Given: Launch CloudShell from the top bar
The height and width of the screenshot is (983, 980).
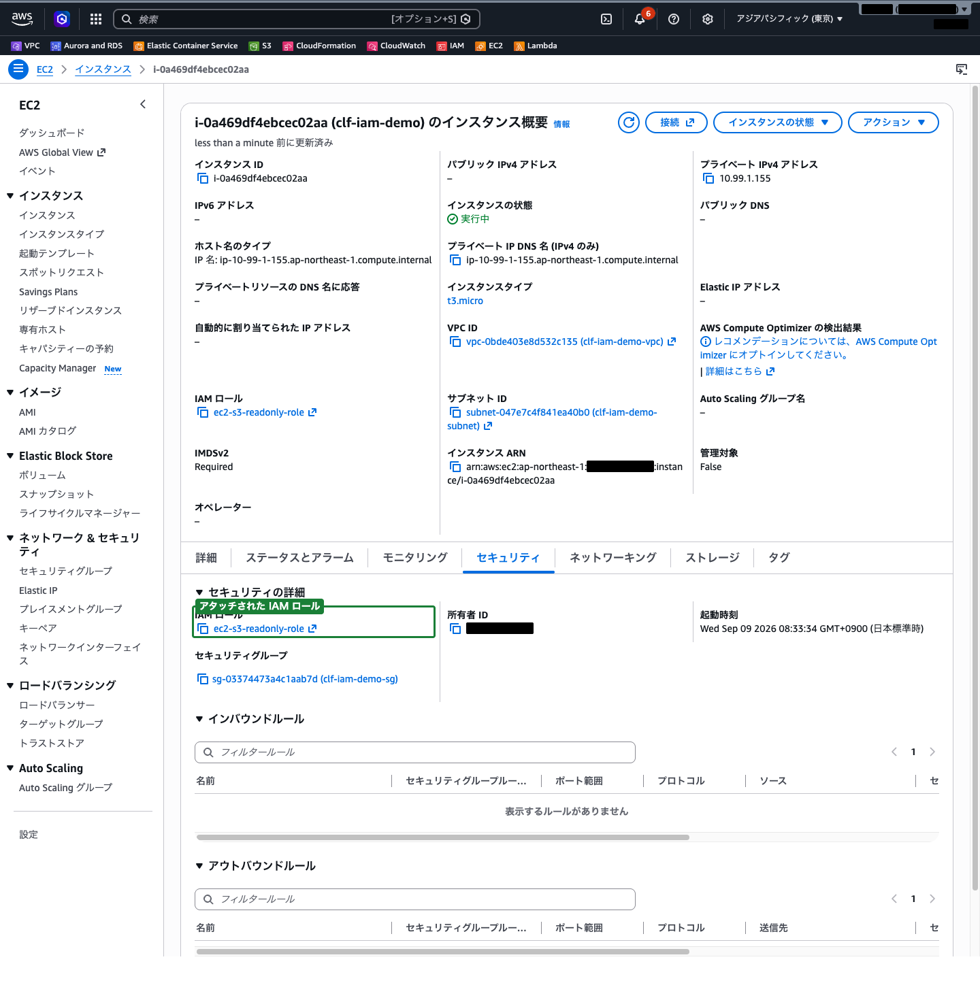Looking at the screenshot, I should pyautogui.click(x=606, y=19).
